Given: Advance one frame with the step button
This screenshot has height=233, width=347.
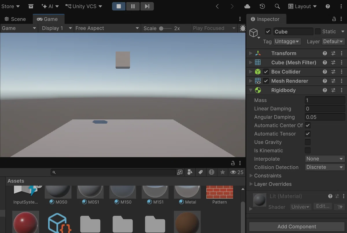Looking at the screenshot, I should click(x=147, y=6).
